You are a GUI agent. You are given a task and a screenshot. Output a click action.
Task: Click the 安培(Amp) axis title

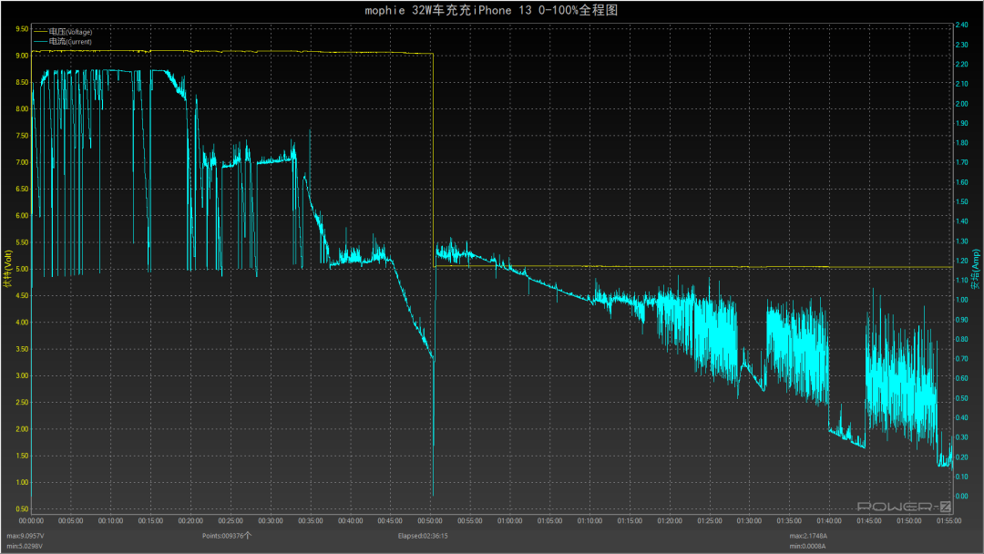pyautogui.click(x=976, y=269)
